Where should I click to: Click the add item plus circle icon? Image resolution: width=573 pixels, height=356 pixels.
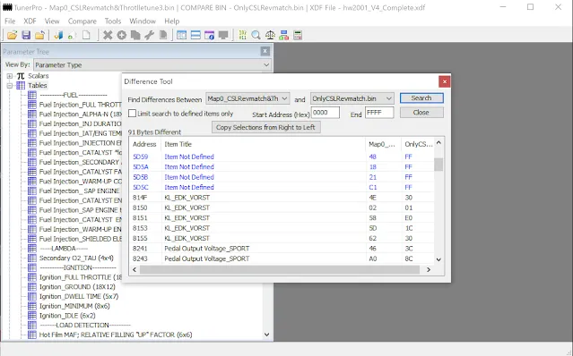[x=121, y=35]
